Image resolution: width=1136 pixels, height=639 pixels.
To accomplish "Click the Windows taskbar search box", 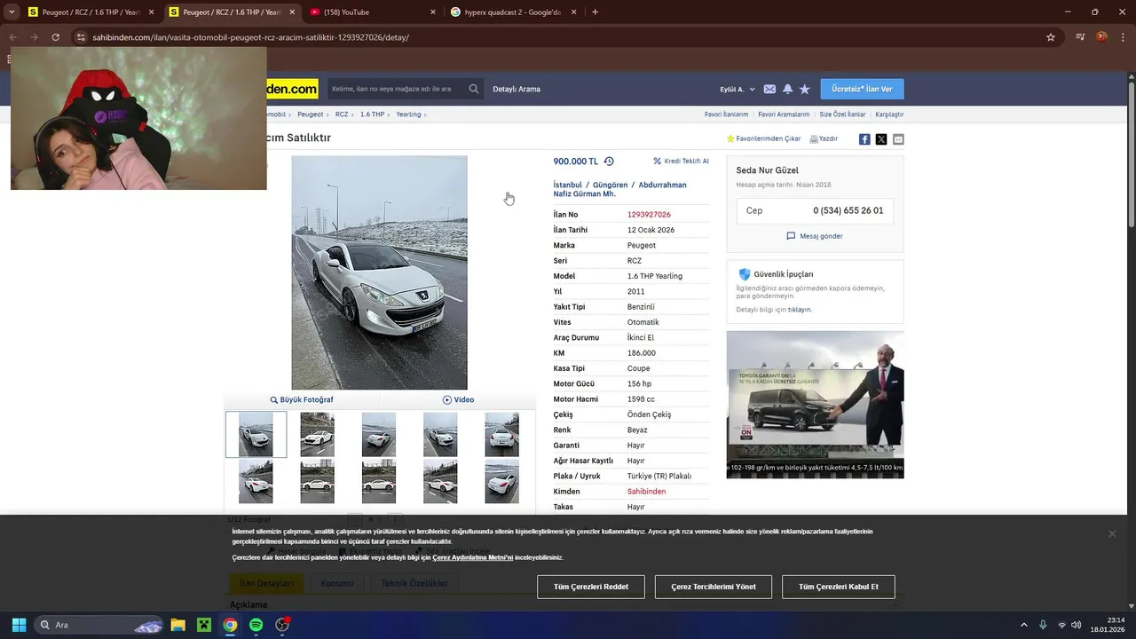I will click(99, 625).
